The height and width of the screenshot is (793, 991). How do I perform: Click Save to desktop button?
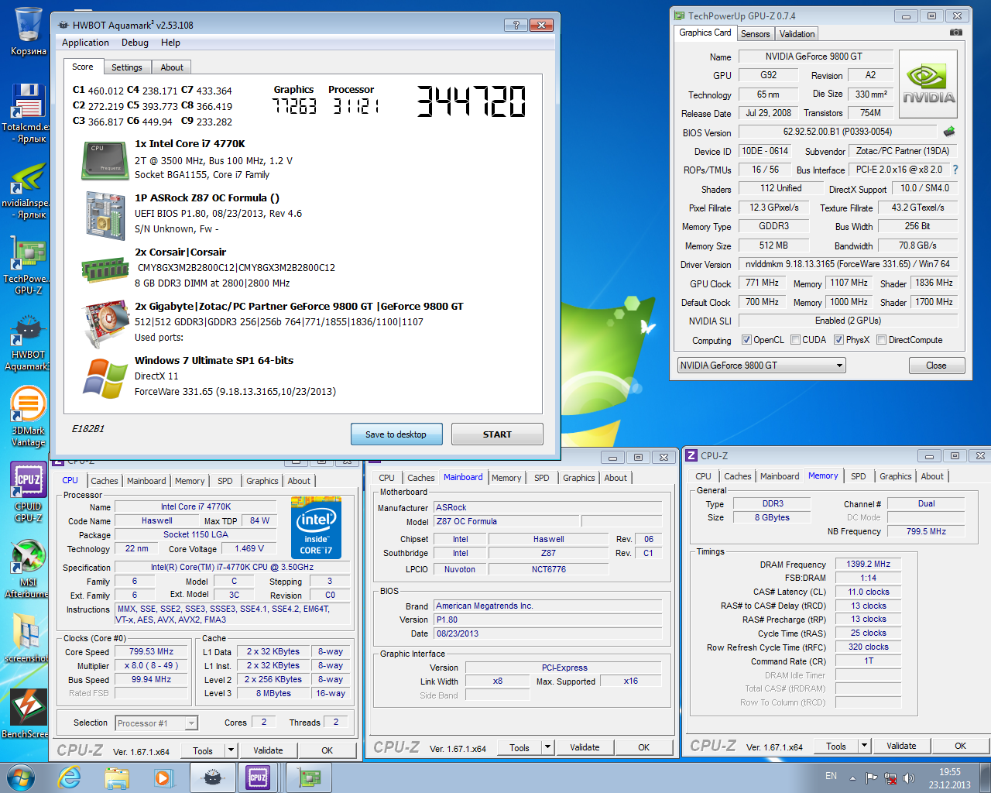[x=396, y=434]
